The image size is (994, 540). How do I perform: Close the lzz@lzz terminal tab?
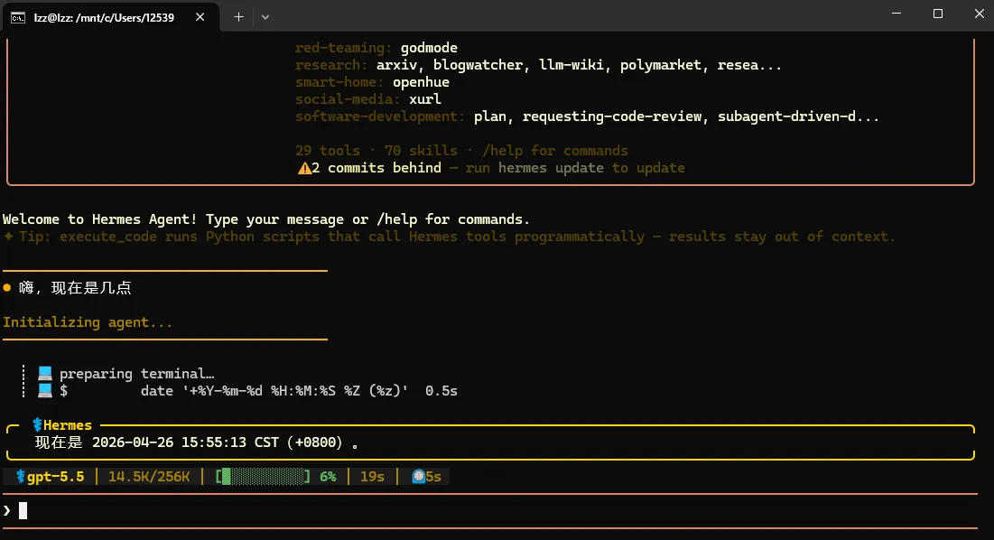200,17
